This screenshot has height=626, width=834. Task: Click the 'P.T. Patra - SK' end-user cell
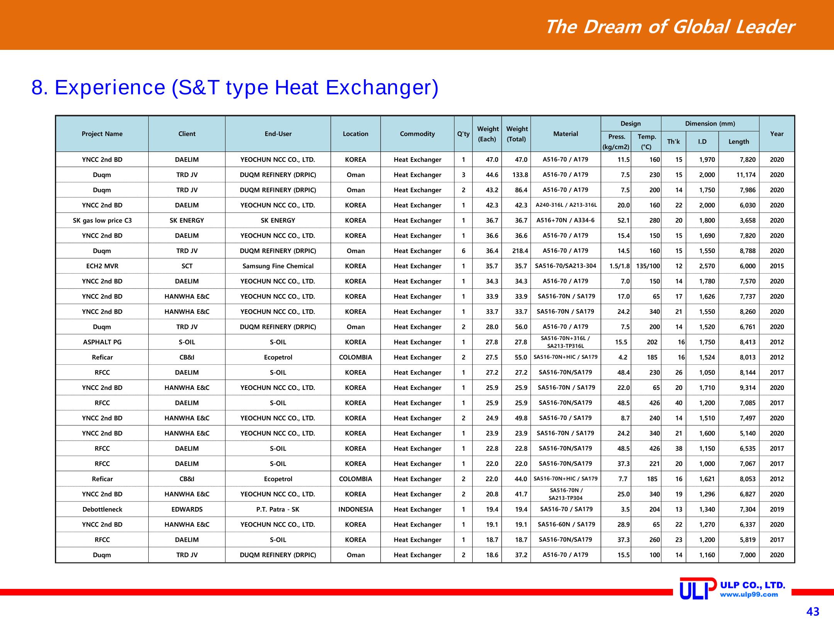click(x=278, y=509)
